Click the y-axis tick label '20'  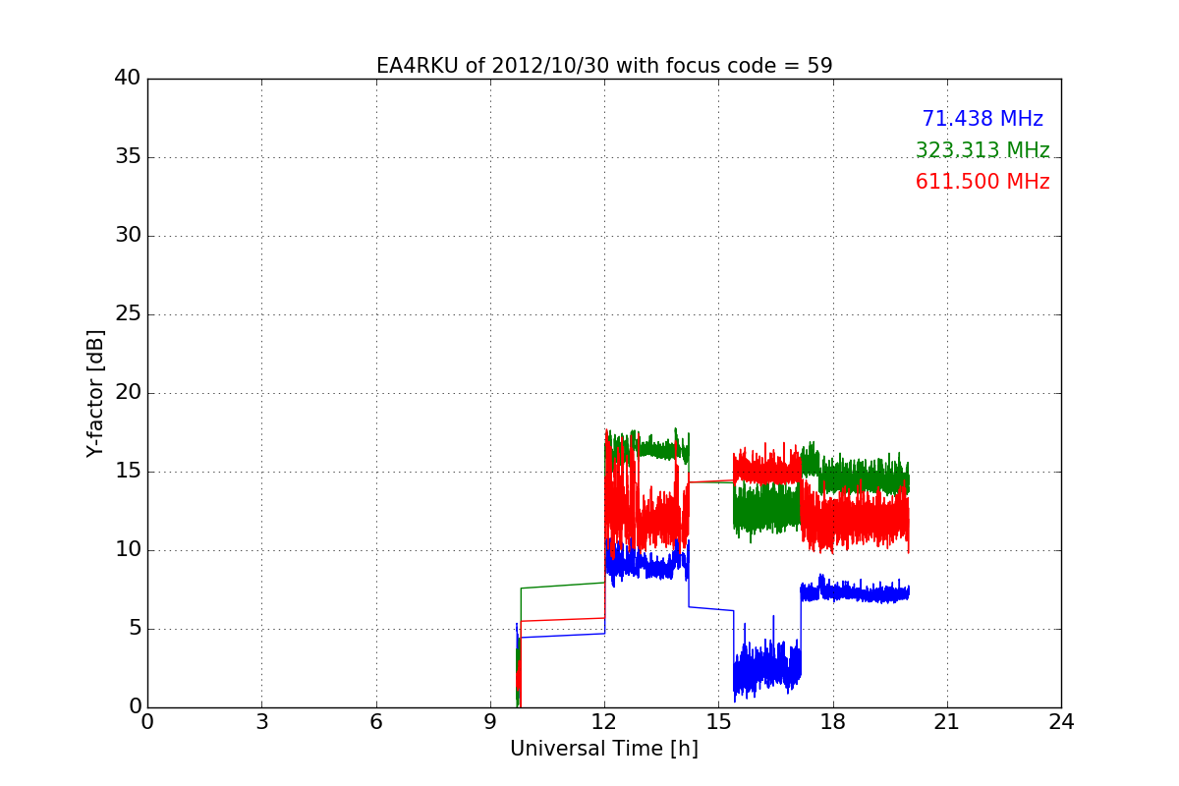point(128,393)
